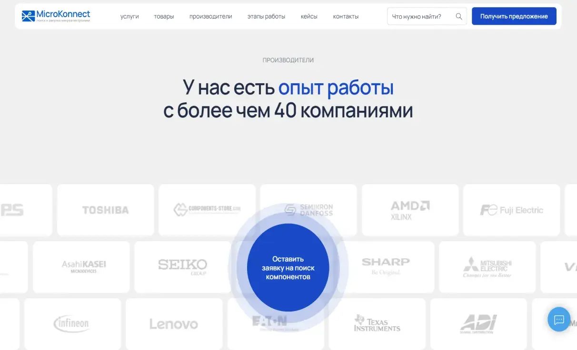Screen dimensions: 577x350
Task: Select the Semikron Danfoss card
Action: click(308, 210)
